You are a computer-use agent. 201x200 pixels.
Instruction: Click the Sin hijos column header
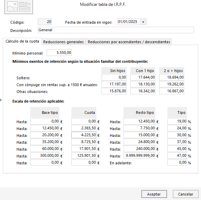pos(114,71)
